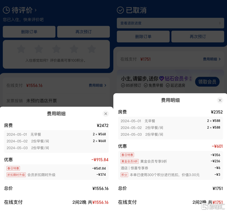The width and height of the screenshot is (227, 212).
Task: Click 删除订单 in the cancelled order
Action: pyautogui.click(x=143, y=37)
